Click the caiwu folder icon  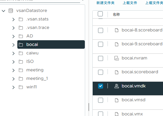(21, 53)
